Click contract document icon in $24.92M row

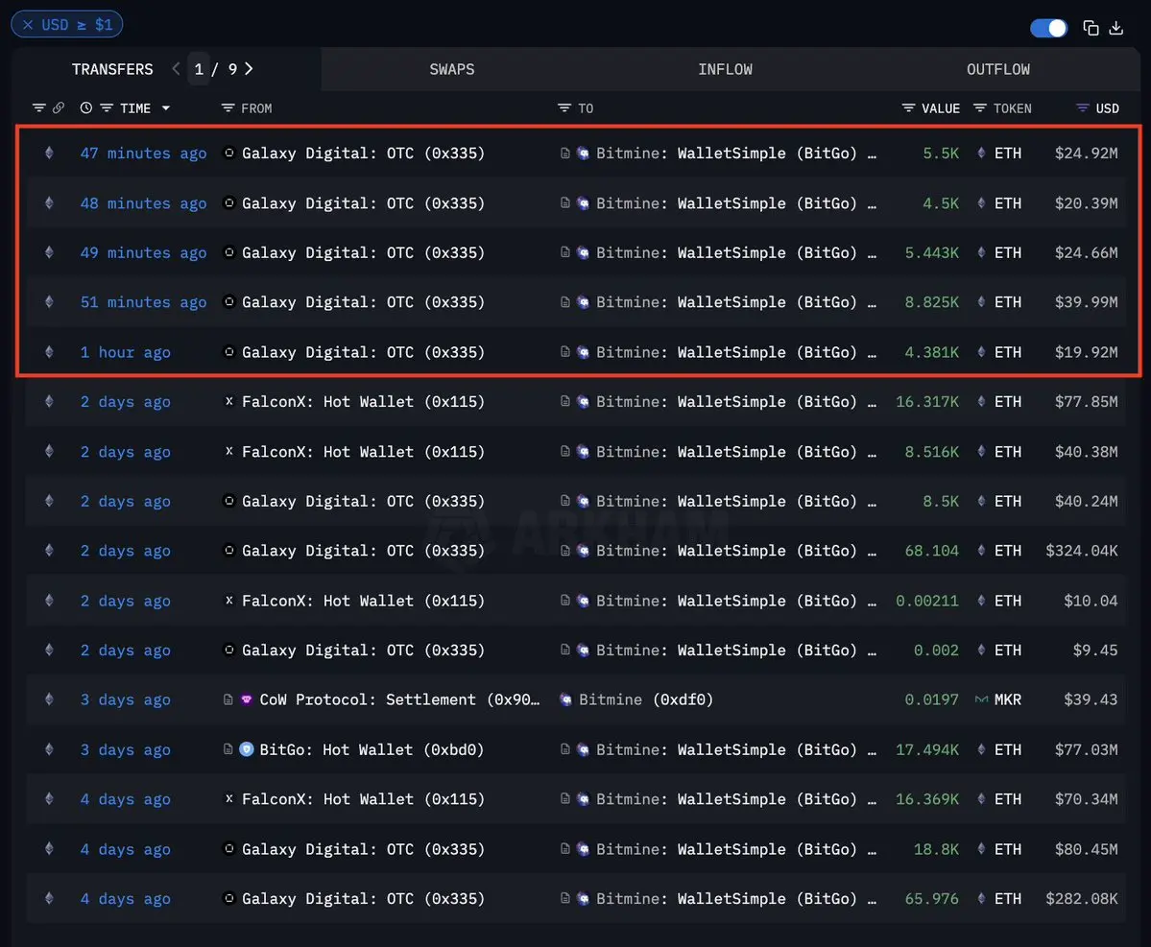point(564,153)
